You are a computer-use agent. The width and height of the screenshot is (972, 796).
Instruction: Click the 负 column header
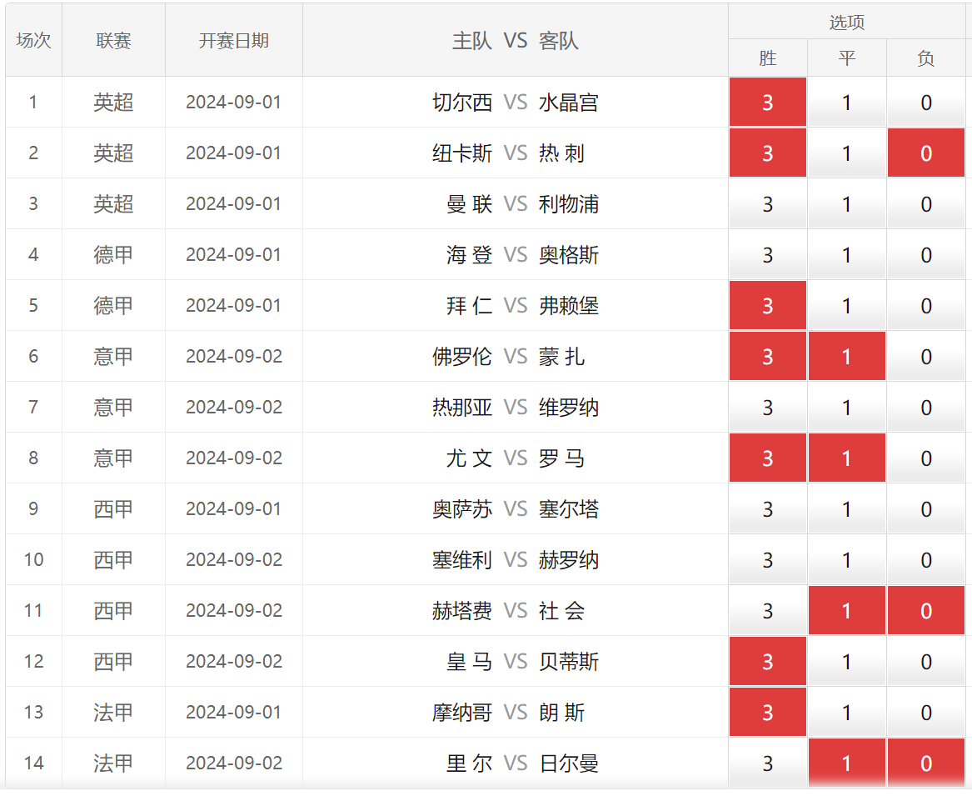926,58
